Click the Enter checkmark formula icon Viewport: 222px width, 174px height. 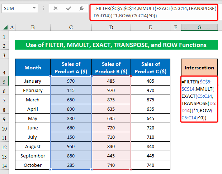click(x=69, y=8)
